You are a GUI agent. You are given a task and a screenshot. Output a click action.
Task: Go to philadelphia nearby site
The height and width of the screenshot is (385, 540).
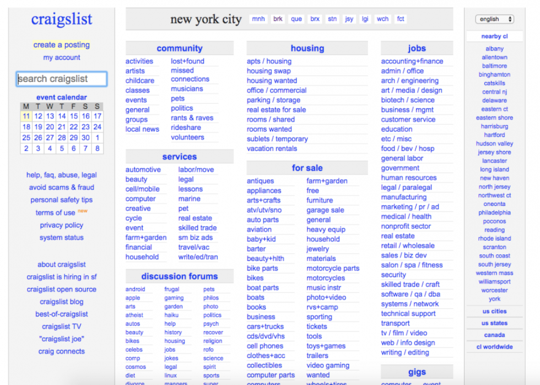tap(494, 213)
